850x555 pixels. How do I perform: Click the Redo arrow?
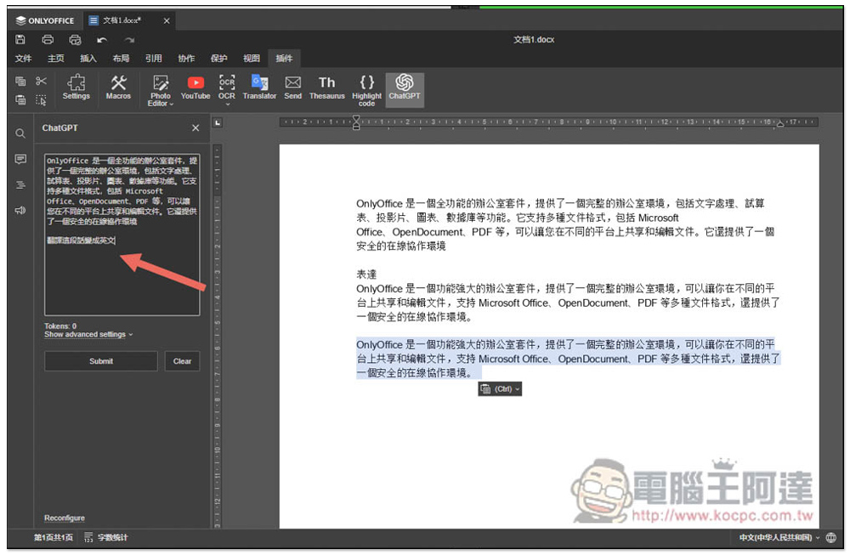(x=129, y=40)
